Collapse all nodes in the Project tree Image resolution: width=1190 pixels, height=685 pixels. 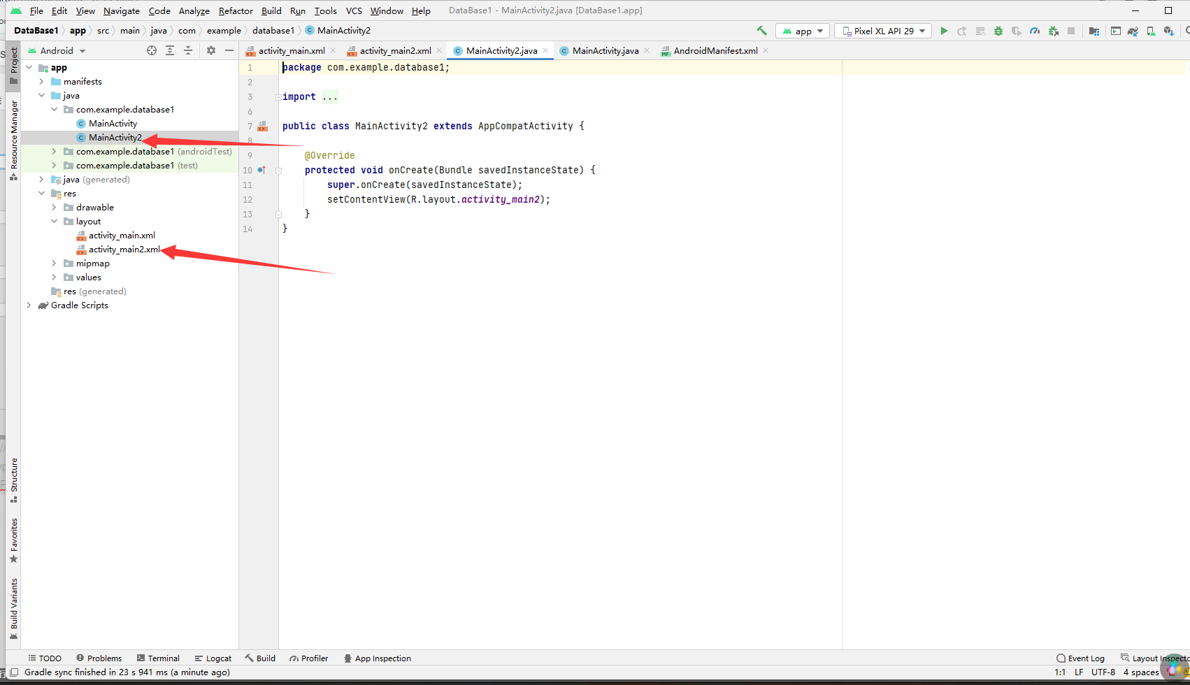(x=187, y=50)
